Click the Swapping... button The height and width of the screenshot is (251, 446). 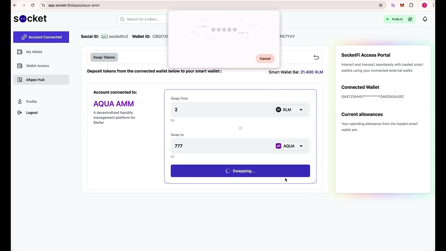[x=240, y=171]
